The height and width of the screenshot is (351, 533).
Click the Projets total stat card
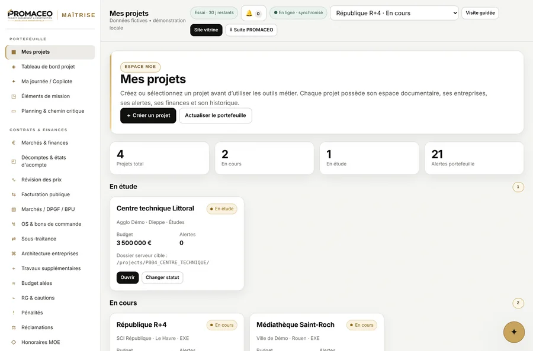159,158
